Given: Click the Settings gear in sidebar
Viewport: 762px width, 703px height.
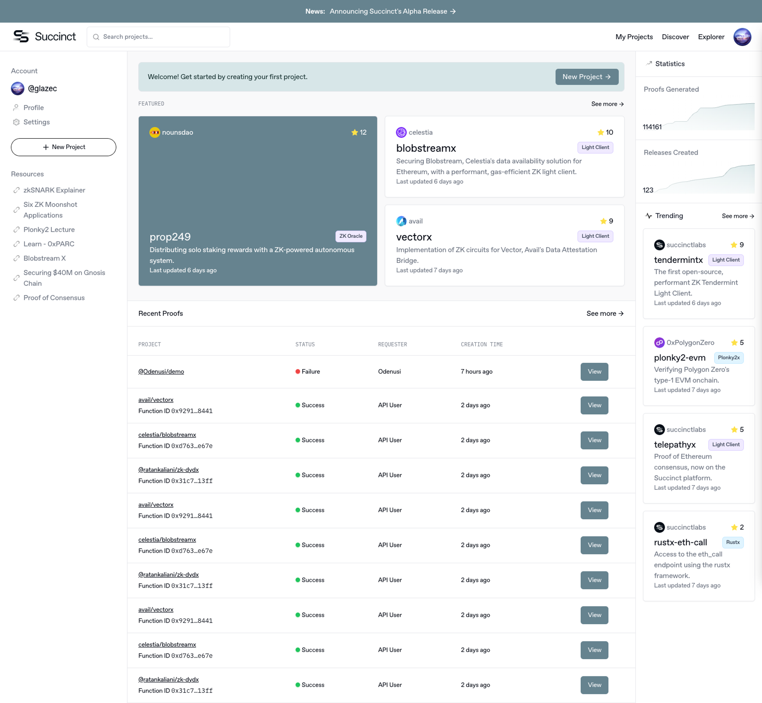Looking at the screenshot, I should point(16,122).
